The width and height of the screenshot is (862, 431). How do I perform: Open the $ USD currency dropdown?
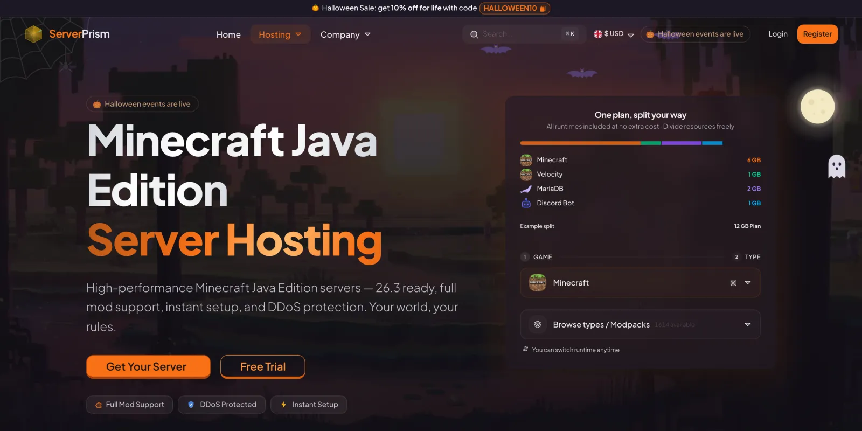614,34
